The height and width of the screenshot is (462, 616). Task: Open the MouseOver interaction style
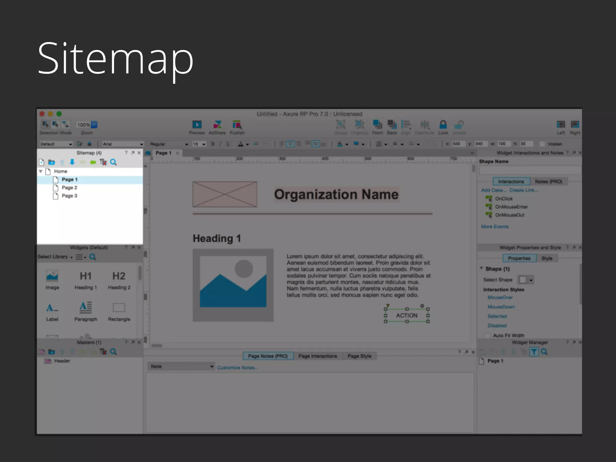tap(500, 297)
